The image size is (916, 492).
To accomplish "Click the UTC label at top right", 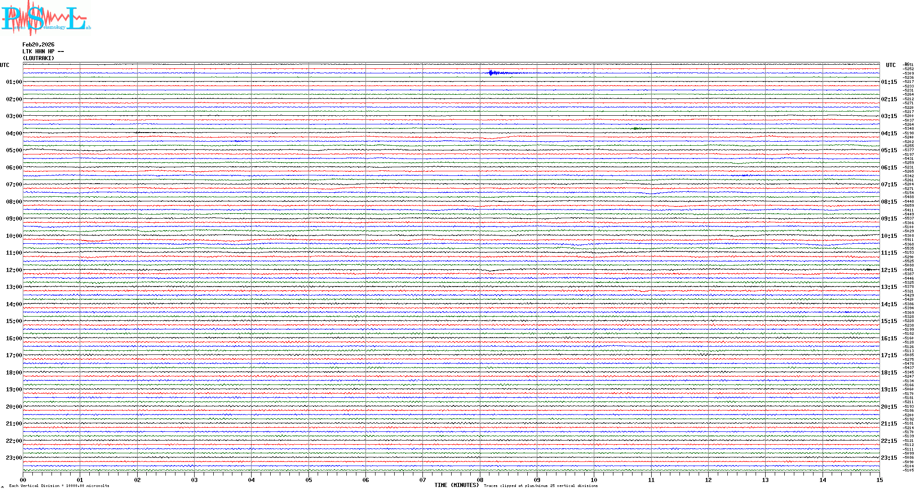I will pos(890,65).
